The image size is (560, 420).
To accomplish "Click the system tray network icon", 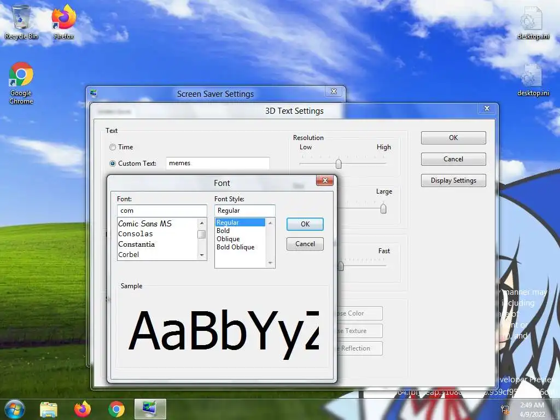I will pyautogui.click(x=505, y=410).
